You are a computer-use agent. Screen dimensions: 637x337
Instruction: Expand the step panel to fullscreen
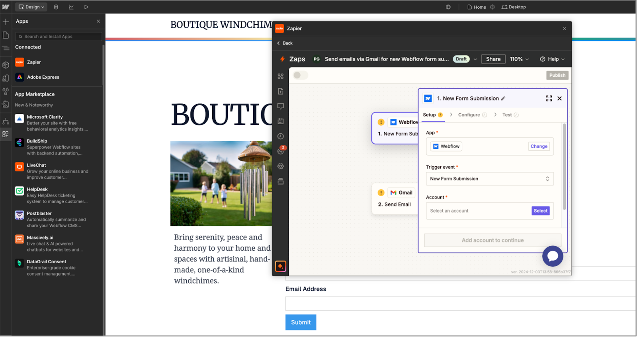click(x=549, y=98)
